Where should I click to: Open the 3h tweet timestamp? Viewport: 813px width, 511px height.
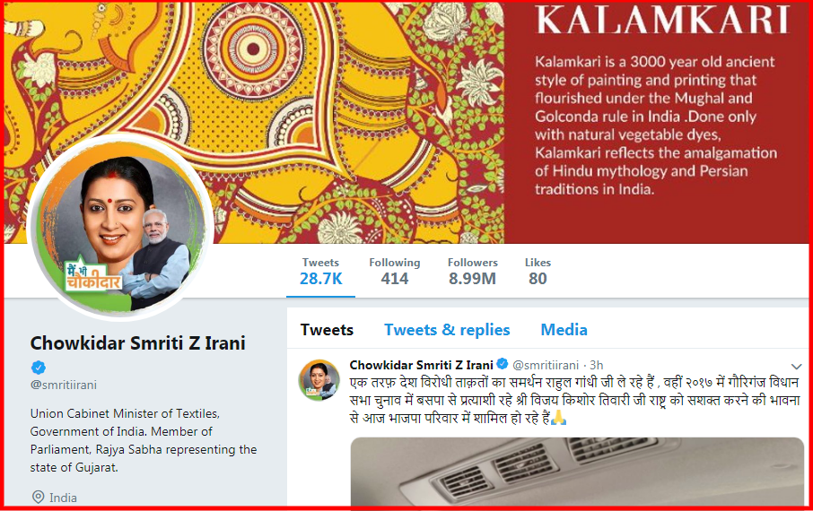coord(596,365)
